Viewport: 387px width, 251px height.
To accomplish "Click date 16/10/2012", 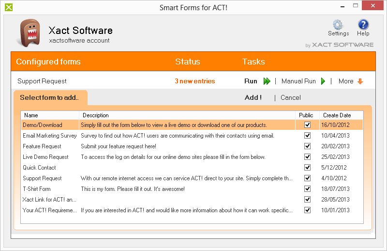I will (335, 125).
